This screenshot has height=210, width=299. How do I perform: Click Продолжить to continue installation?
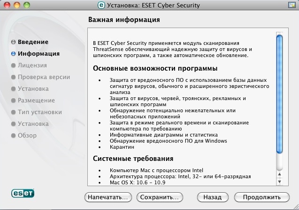pos(261,197)
